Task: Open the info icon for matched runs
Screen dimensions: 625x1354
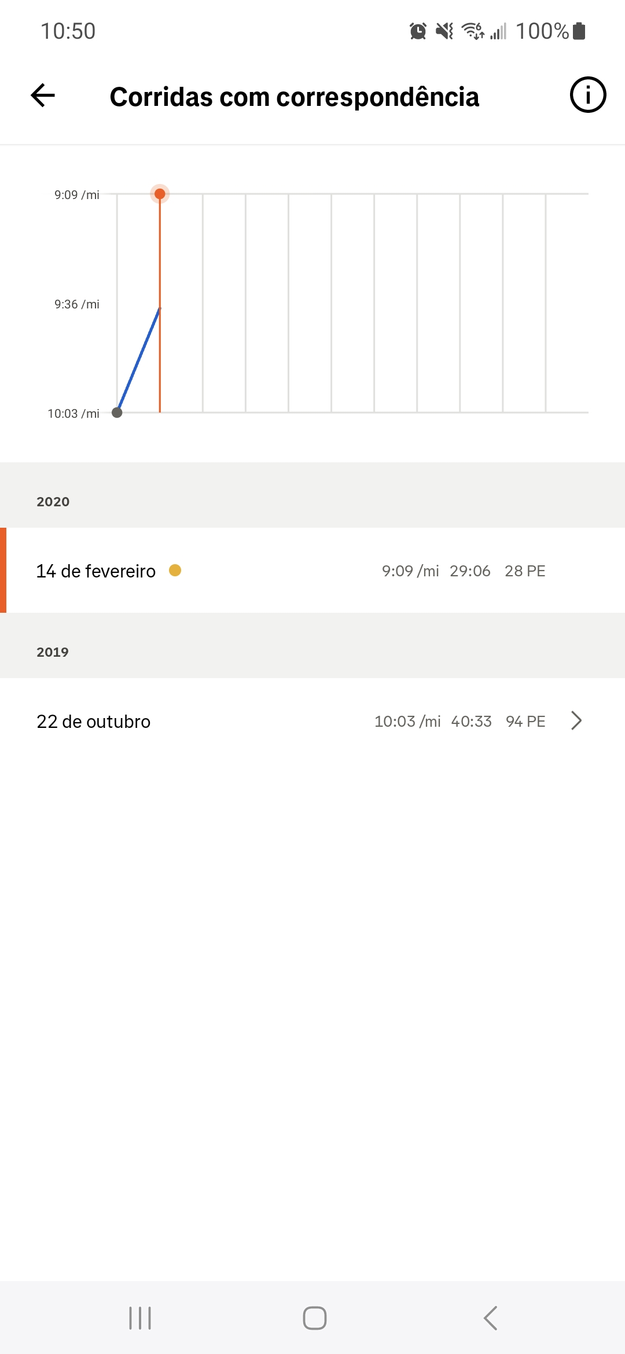Action: click(587, 95)
